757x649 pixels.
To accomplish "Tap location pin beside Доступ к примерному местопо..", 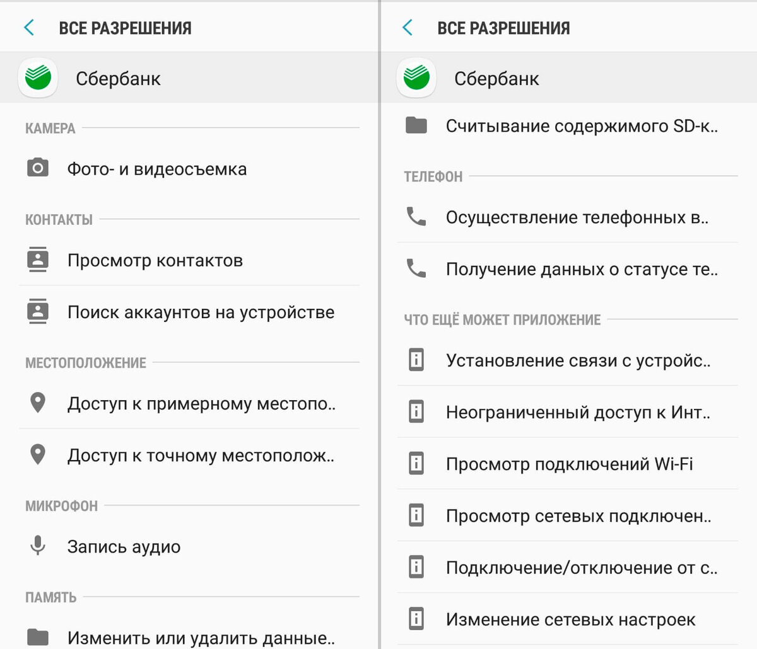I will [38, 403].
